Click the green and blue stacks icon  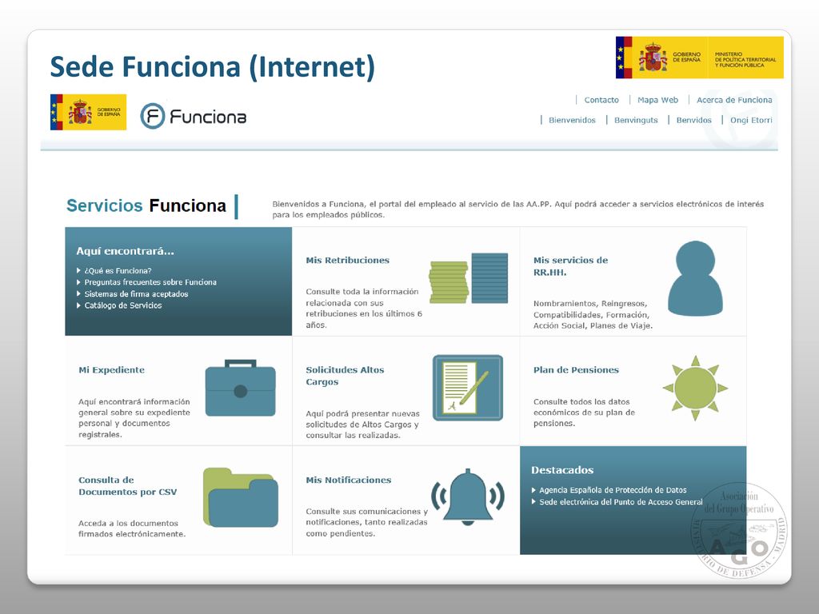[x=469, y=278]
